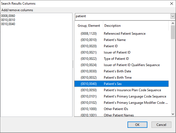Viewport: 176px width, 133px height.
Task: Close the Search Results Columns dialog
Action: 171,4
